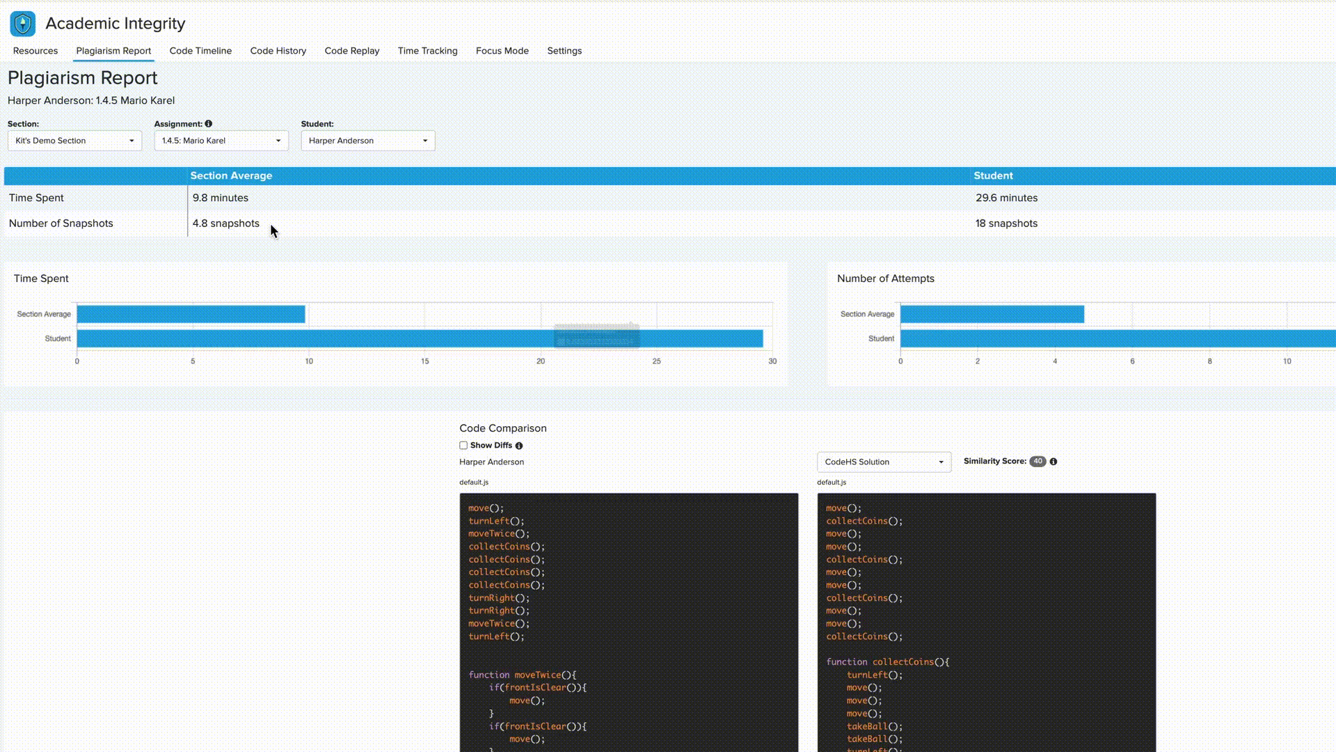Image resolution: width=1336 pixels, height=752 pixels.
Task: Open the Section dropdown Kit's Demo Section
Action: coord(74,141)
